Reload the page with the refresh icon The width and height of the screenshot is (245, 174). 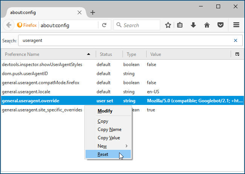click(x=104, y=25)
